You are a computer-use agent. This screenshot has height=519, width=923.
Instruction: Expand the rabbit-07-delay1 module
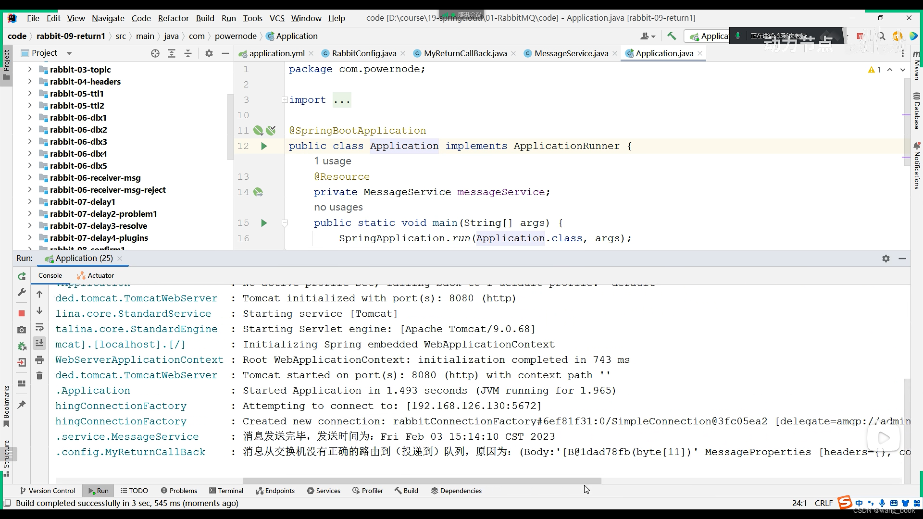click(30, 202)
